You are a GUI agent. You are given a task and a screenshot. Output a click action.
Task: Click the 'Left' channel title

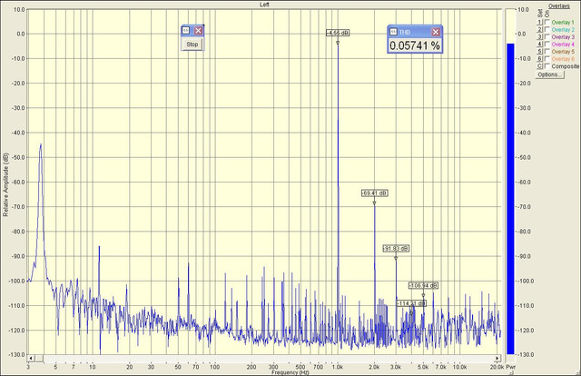pyautogui.click(x=264, y=5)
